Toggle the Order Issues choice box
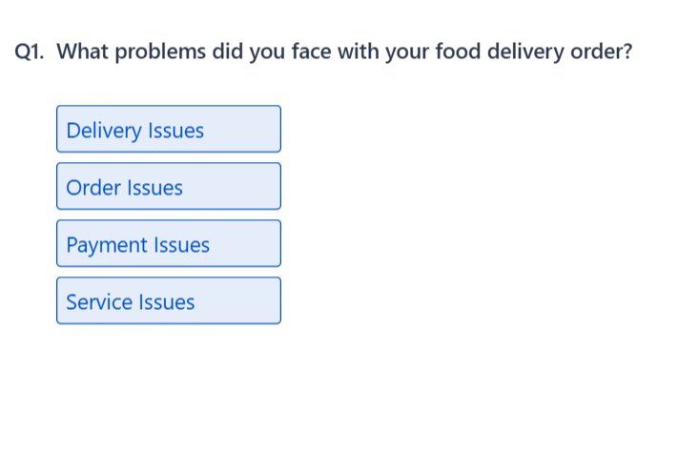The height and width of the screenshot is (473, 678). pyautogui.click(x=168, y=187)
